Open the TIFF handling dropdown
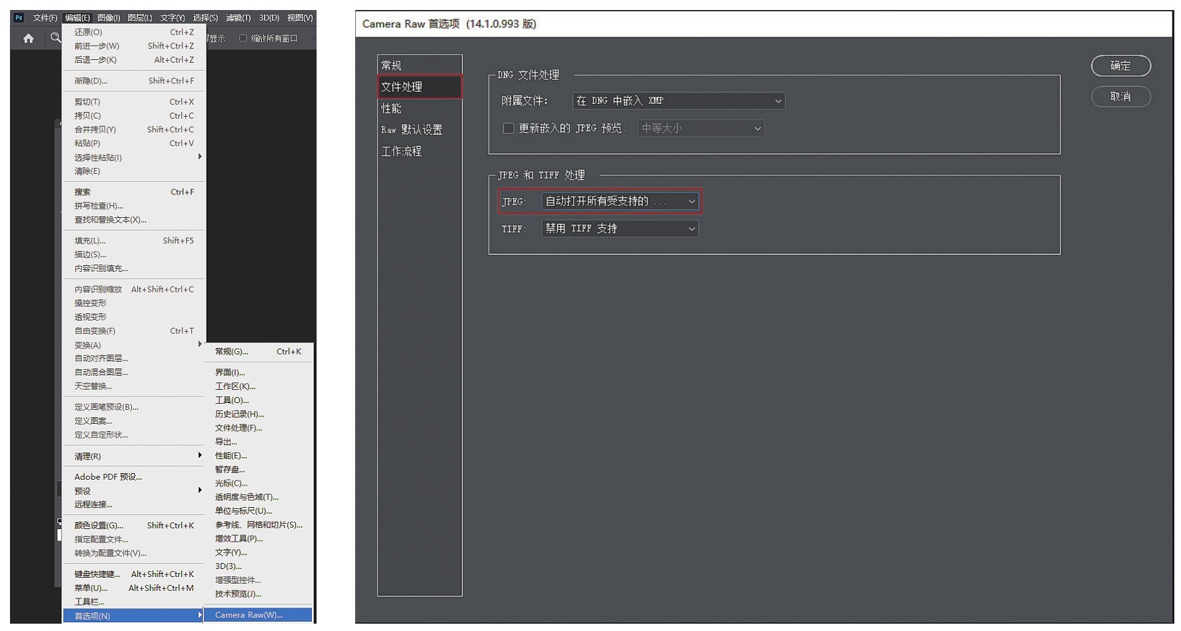This screenshot has width=1181, height=631. (620, 229)
